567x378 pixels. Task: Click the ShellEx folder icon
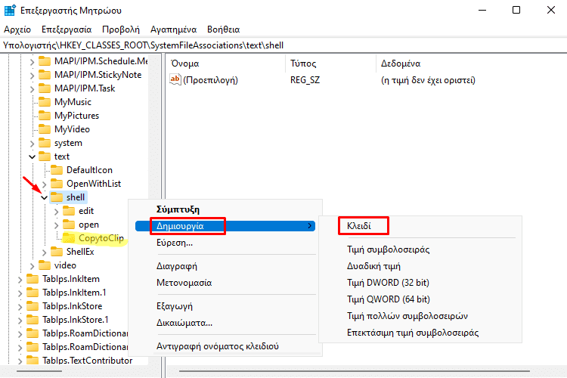pos(57,252)
